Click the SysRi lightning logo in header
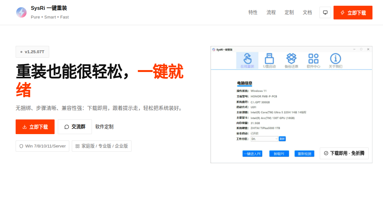The width and height of the screenshot is (383, 215). (x=21, y=12)
